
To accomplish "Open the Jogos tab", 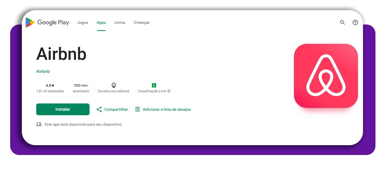I will 83,22.
